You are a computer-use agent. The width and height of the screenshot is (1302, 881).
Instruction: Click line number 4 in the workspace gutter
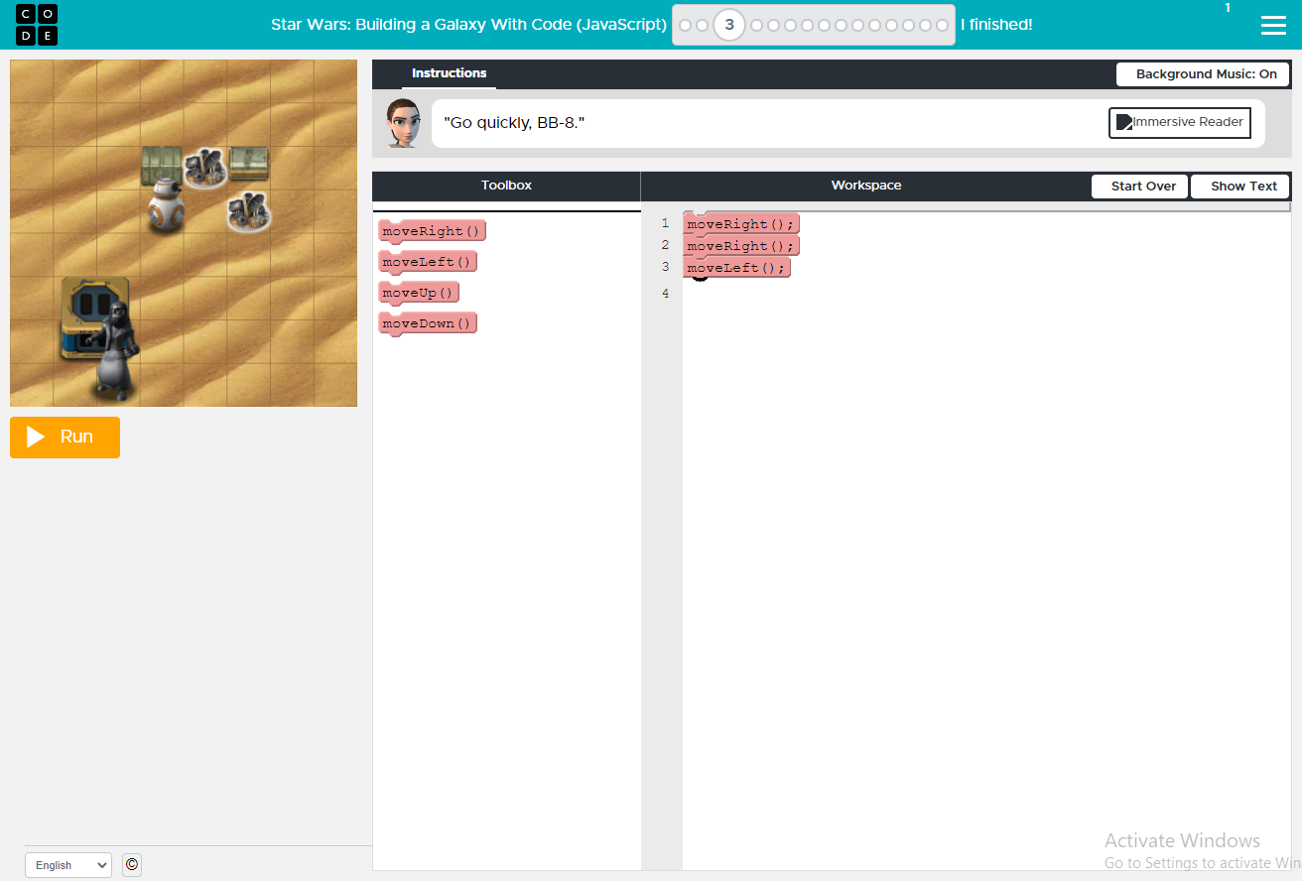click(x=665, y=294)
